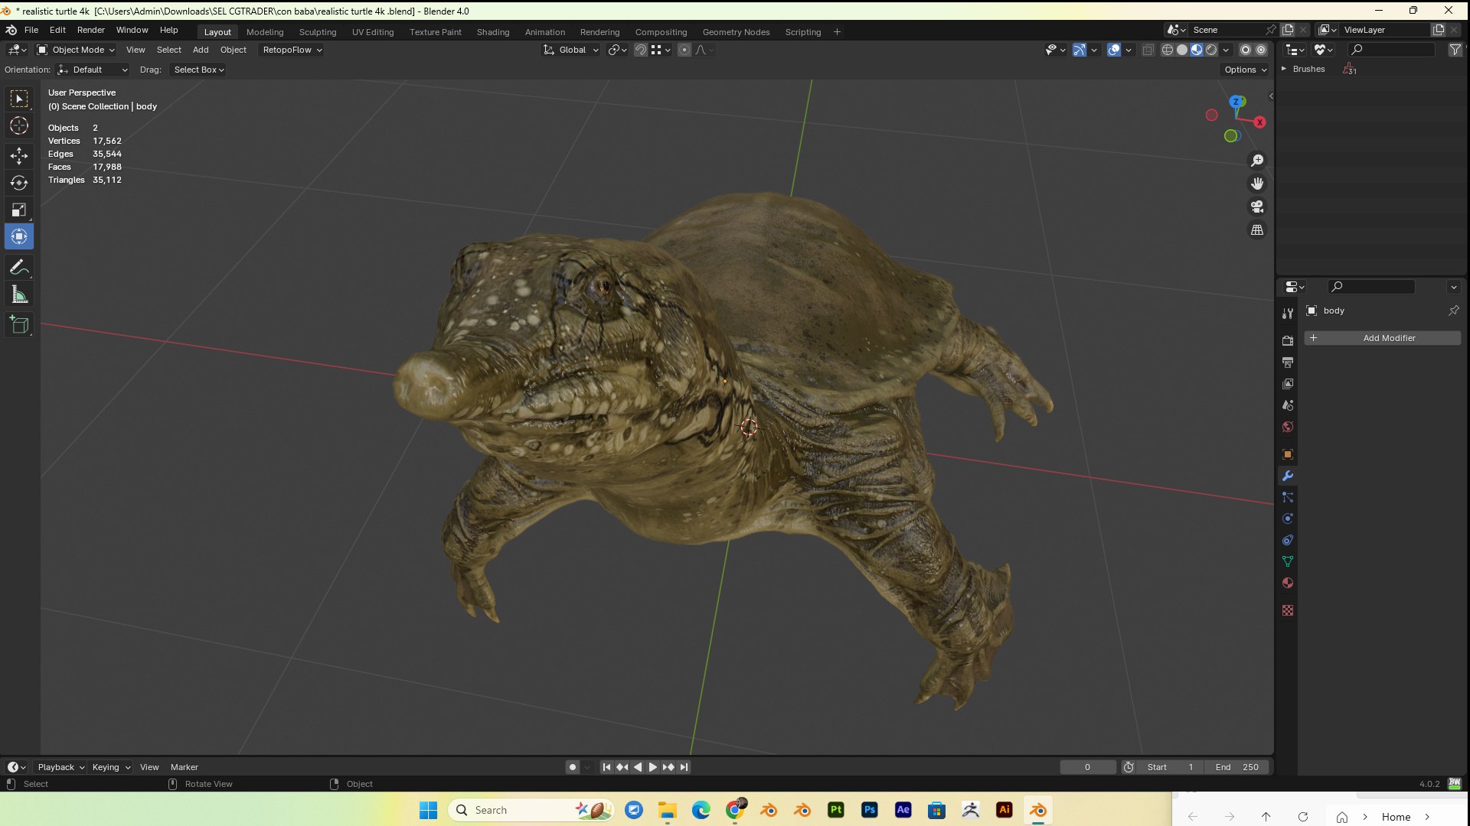Open the Render menu
This screenshot has width=1470, height=826.
(x=90, y=30)
